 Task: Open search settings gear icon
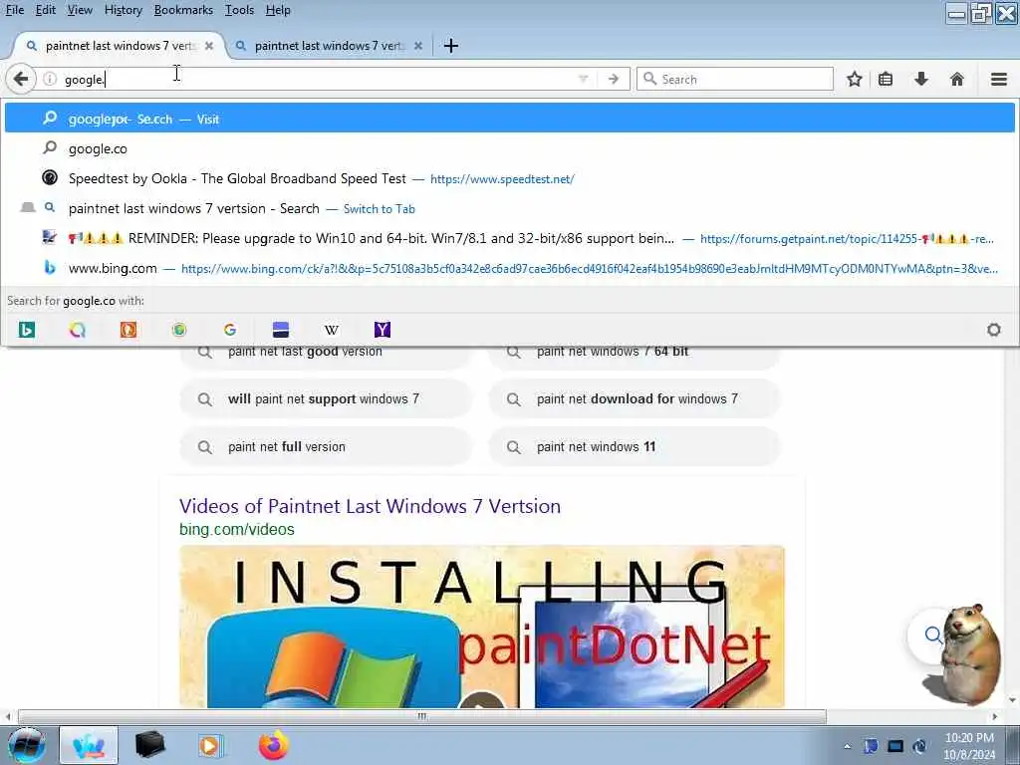[993, 330]
